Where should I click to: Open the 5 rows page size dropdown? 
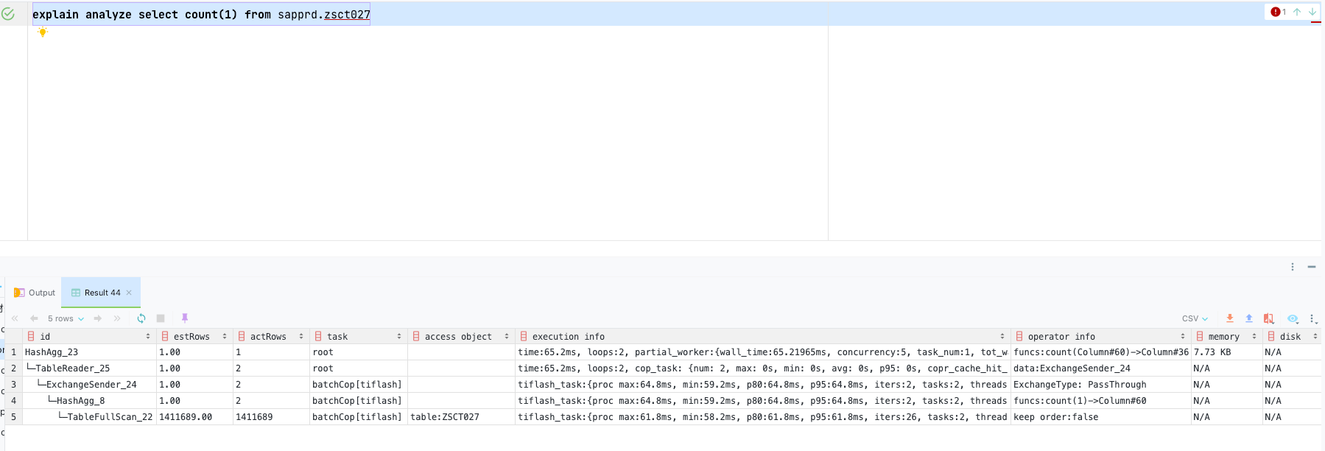point(66,318)
